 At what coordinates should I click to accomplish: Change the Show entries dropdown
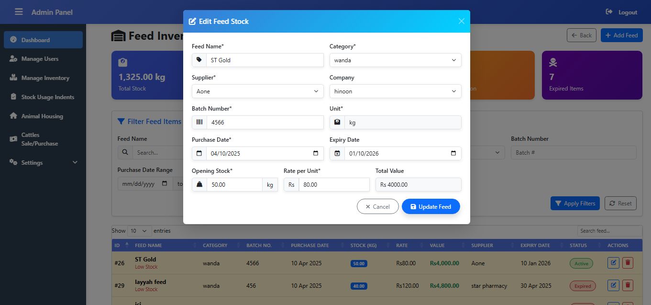140,231
